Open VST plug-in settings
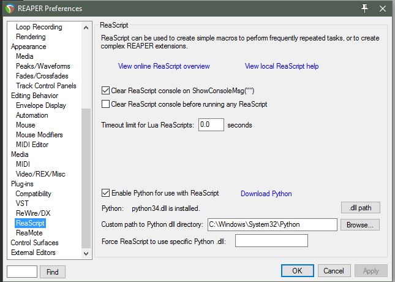This screenshot has width=395, height=282. (x=22, y=204)
